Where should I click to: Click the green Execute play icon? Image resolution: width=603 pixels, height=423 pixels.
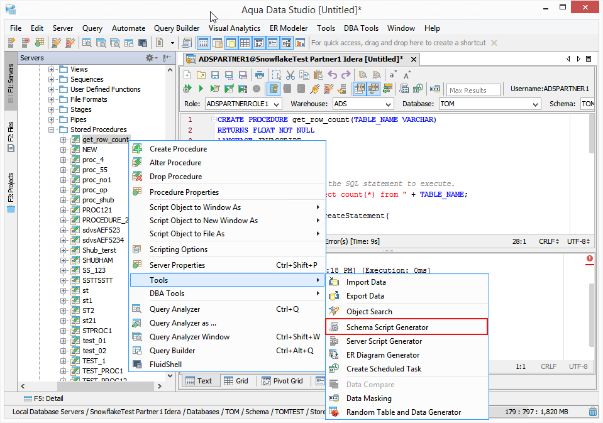pyautogui.click(x=201, y=89)
